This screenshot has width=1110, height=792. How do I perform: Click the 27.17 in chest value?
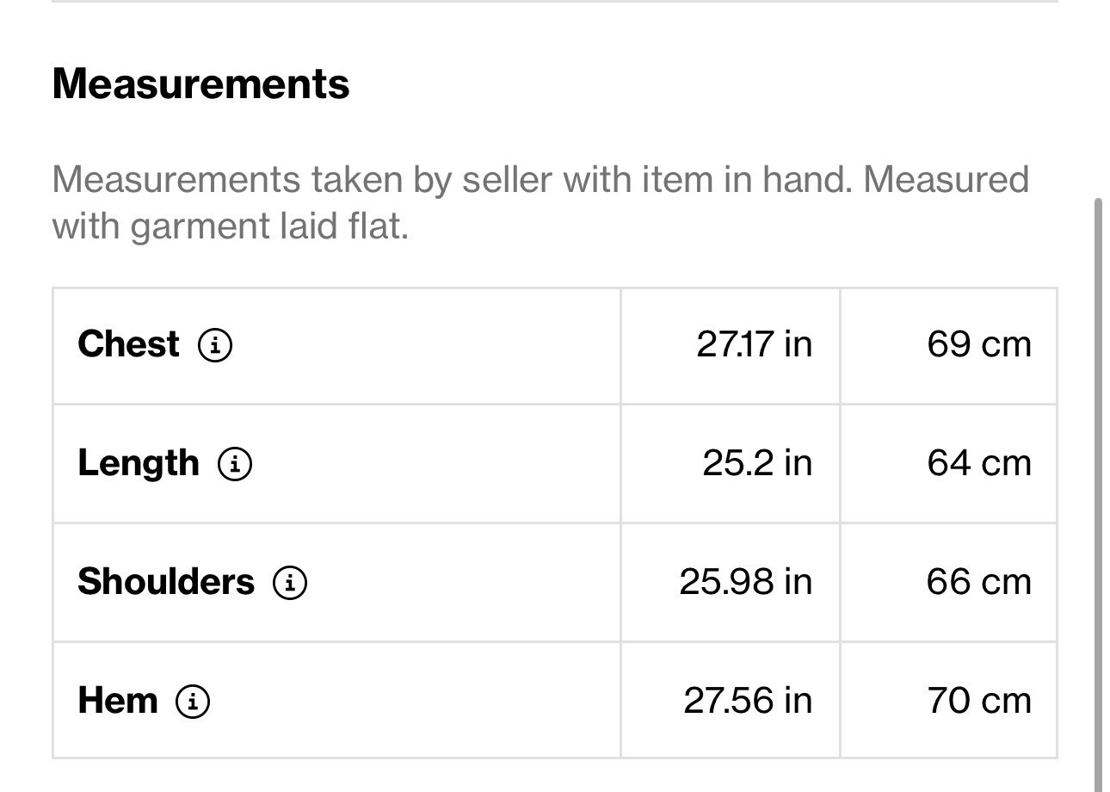(754, 344)
